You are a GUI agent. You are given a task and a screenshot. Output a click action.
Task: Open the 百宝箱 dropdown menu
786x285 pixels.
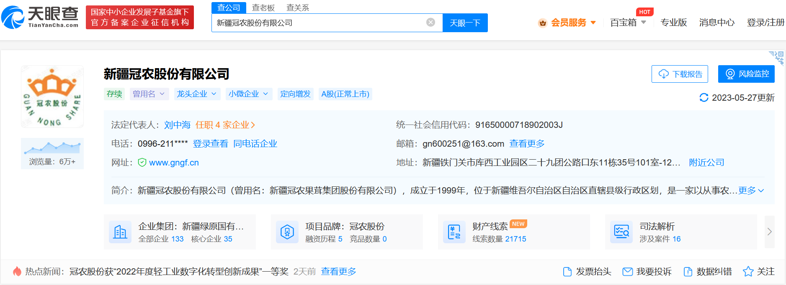[x=628, y=23]
